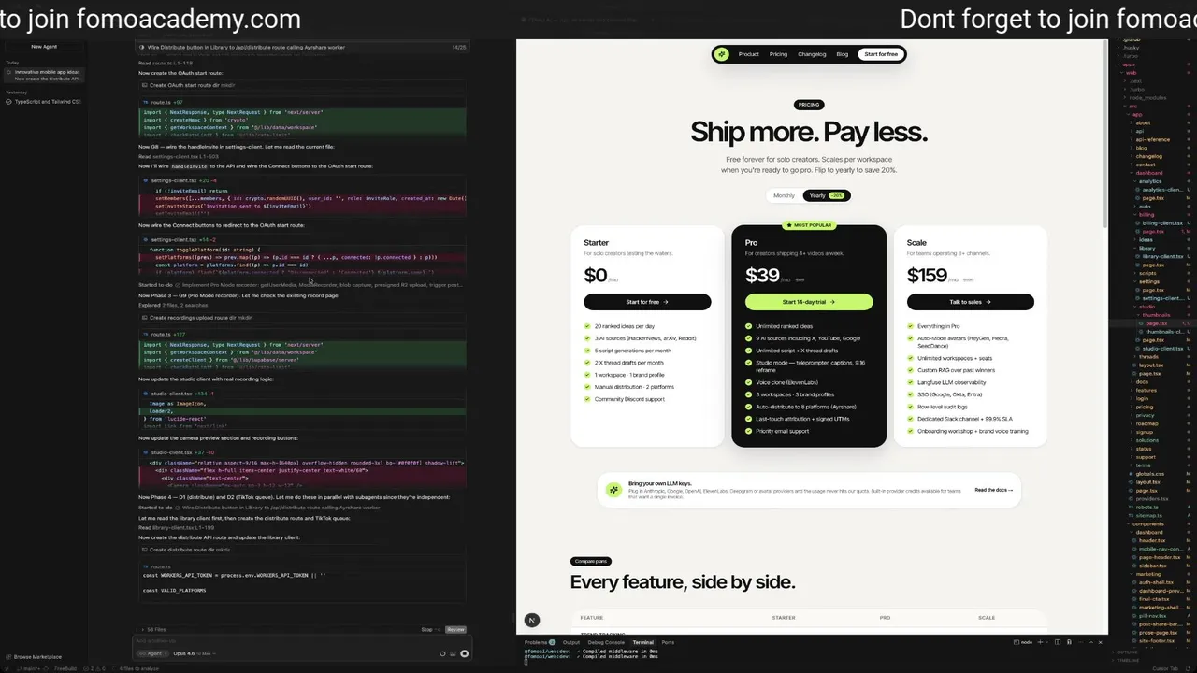Expand the api-reference folder in explorer

click(x=1152, y=139)
